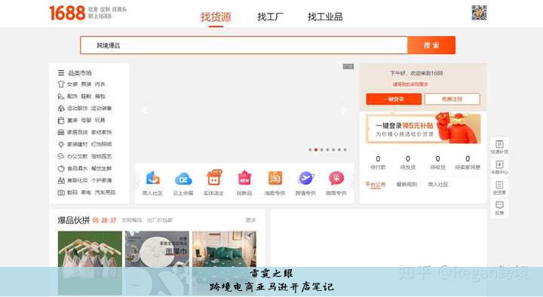The height and width of the screenshot is (297, 543).
Task: Open the 微商专供 chat bubble icon
Action: 336,178
